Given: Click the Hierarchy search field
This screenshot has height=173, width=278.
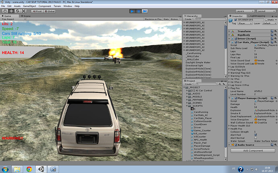Looking at the screenshot, I should 210,19.
